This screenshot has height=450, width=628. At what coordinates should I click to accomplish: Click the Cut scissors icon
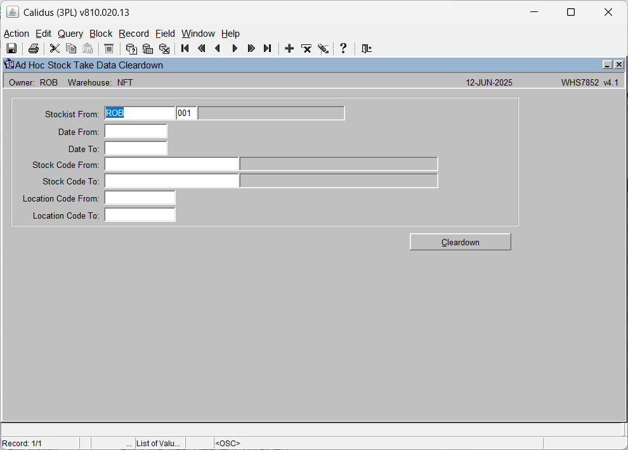point(55,48)
